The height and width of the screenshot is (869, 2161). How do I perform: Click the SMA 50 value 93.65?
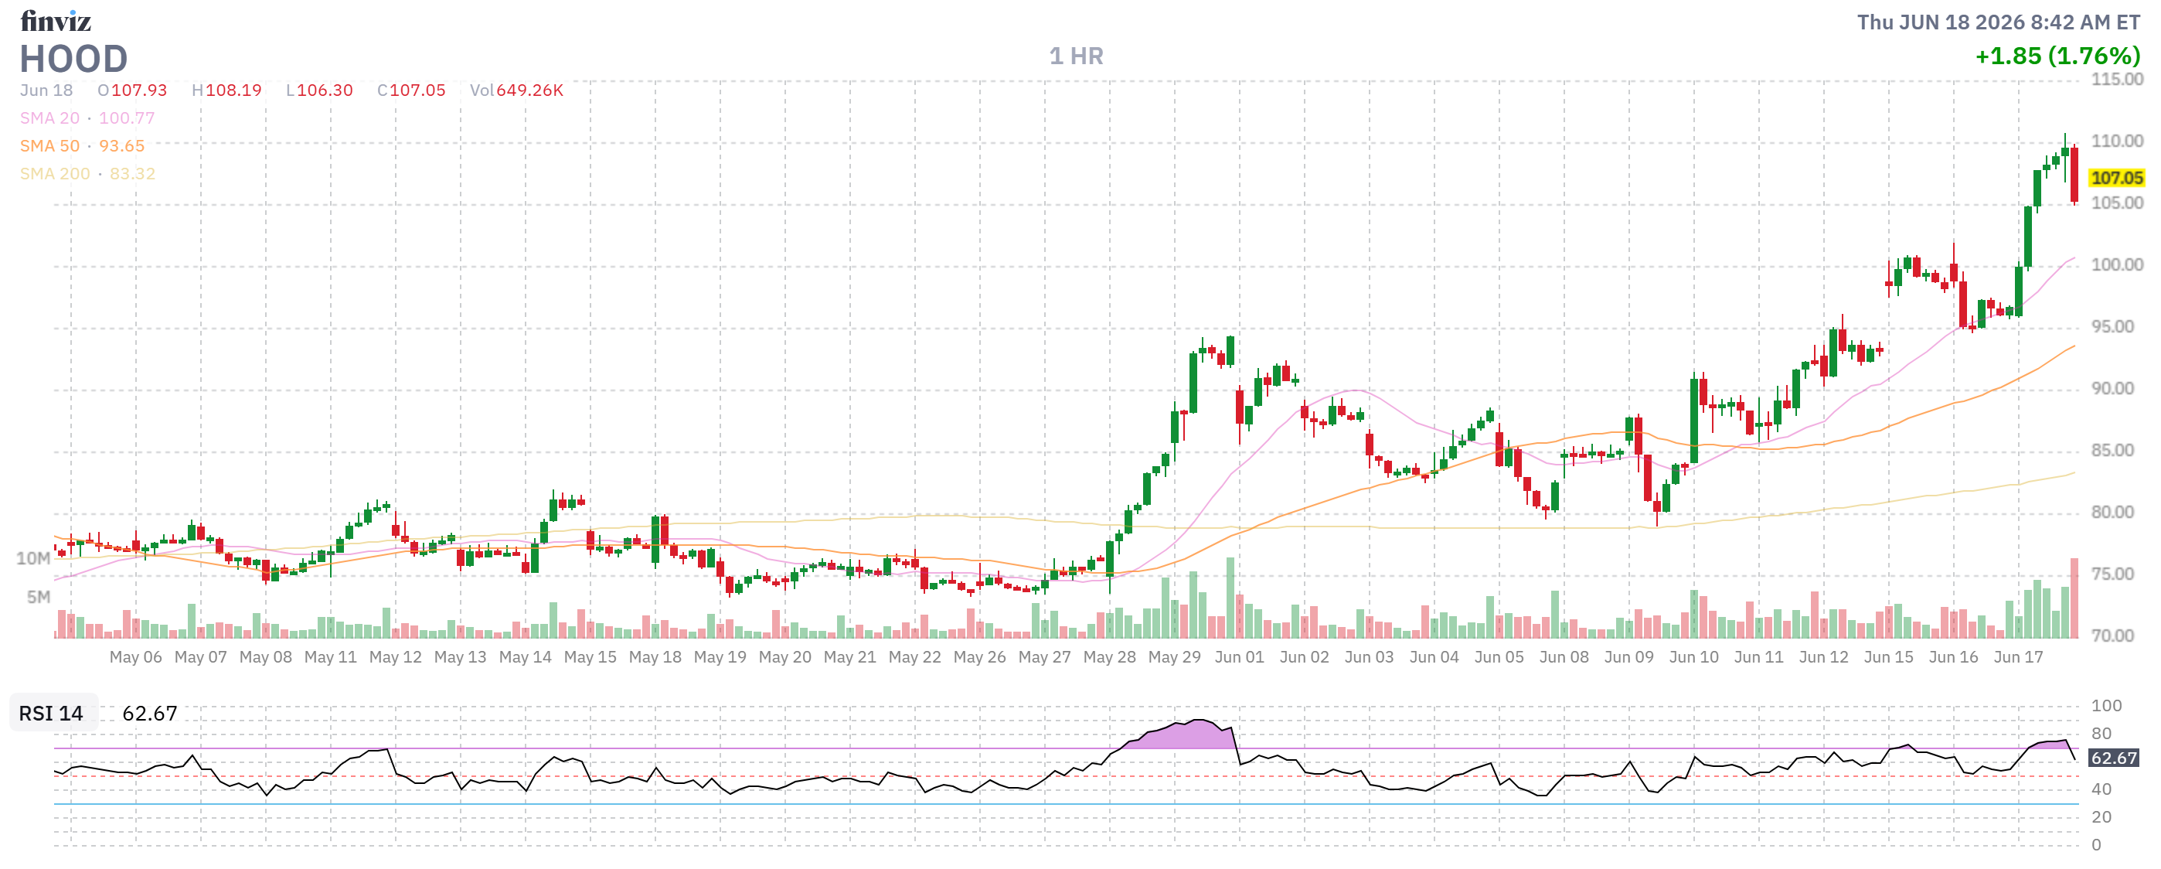click(121, 146)
